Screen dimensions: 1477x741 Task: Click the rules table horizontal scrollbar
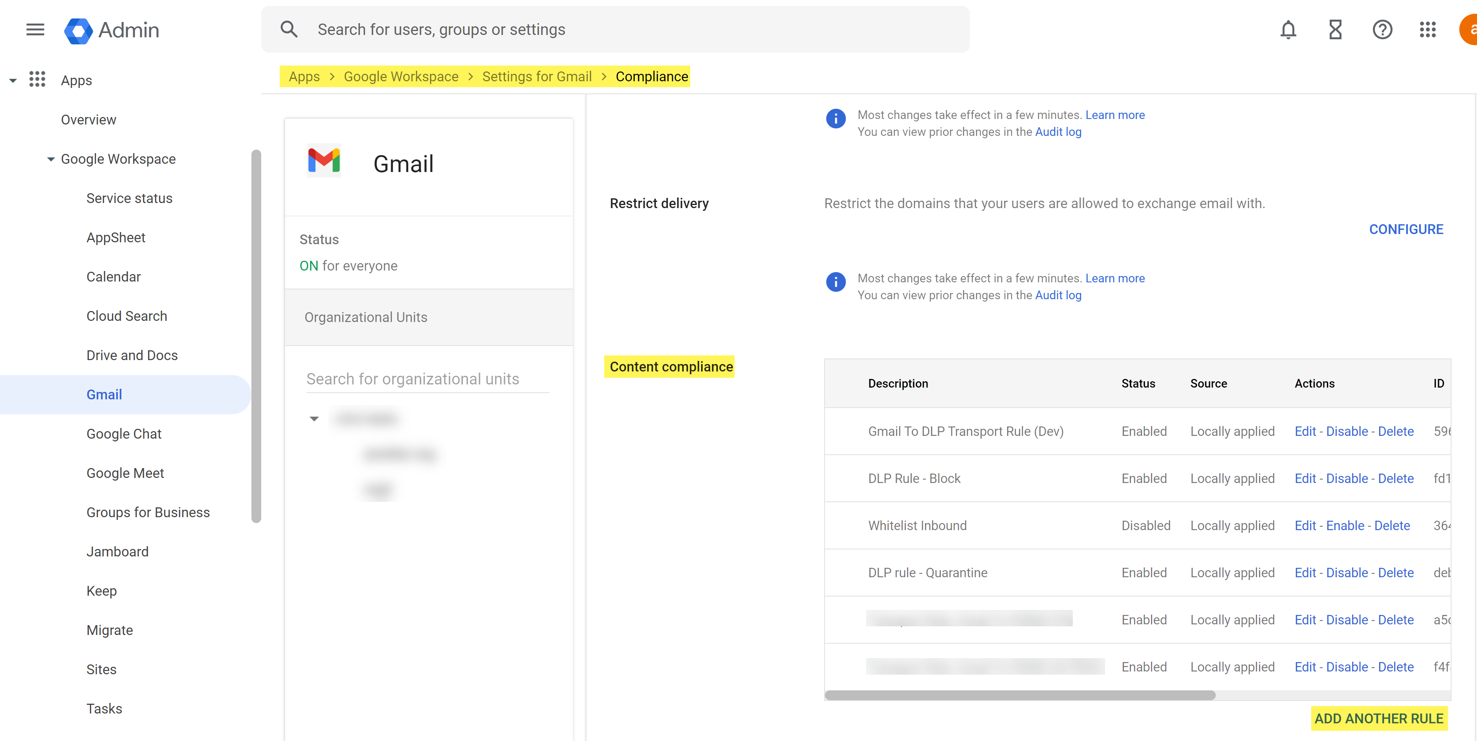[x=1019, y=695]
